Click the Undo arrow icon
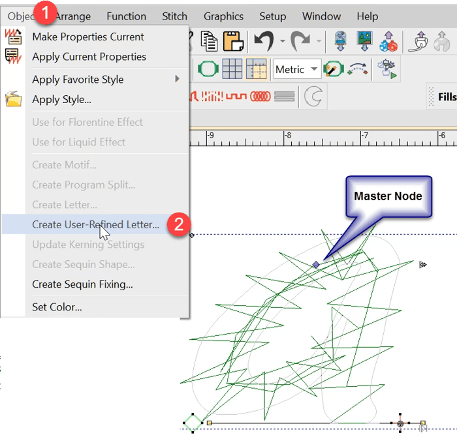The width and height of the screenshot is (457, 437). 263,42
